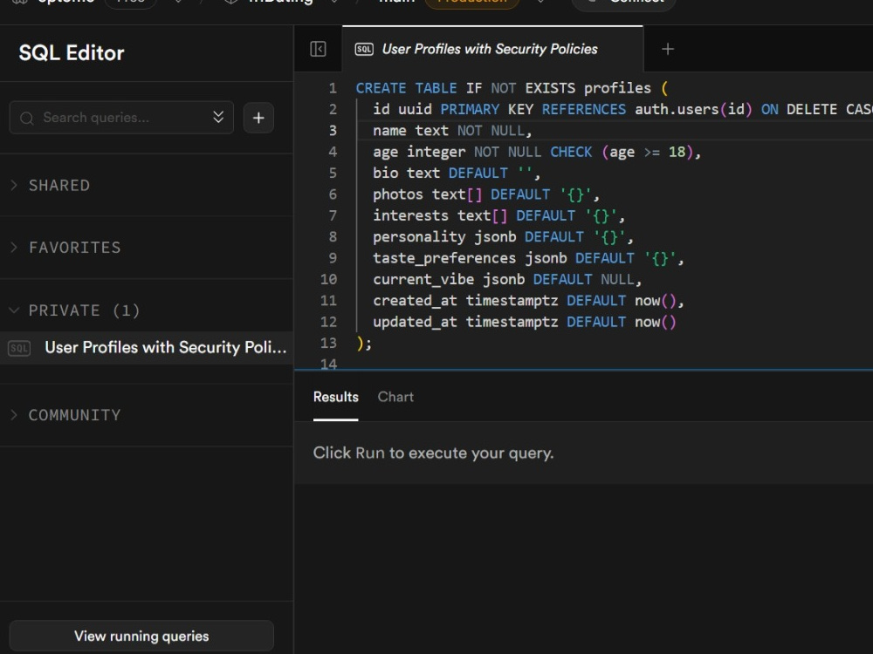Screen dimensions: 873x654
Task: Click the 'updated_at timestamptz' line
Action: click(524, 322)
